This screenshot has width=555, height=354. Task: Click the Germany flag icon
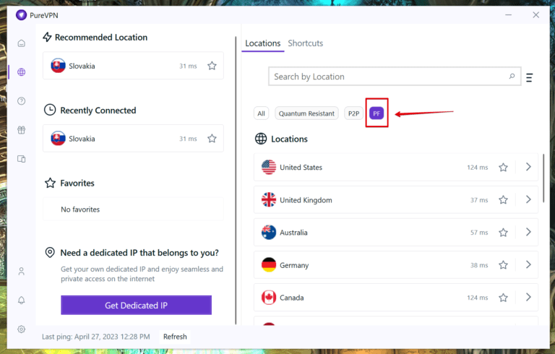[269, 265]
